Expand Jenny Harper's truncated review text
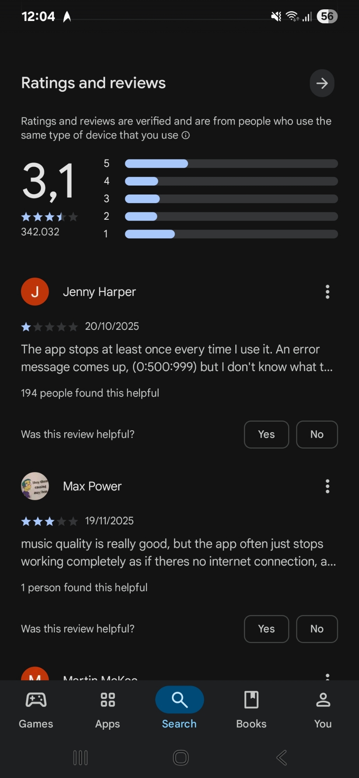This screenshot has height=778, width=359. (177, 358)
